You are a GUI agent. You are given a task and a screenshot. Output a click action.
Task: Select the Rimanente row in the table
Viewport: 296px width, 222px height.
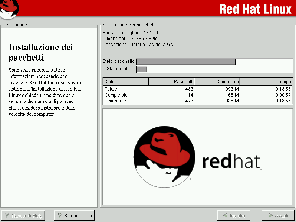point(197,101)
